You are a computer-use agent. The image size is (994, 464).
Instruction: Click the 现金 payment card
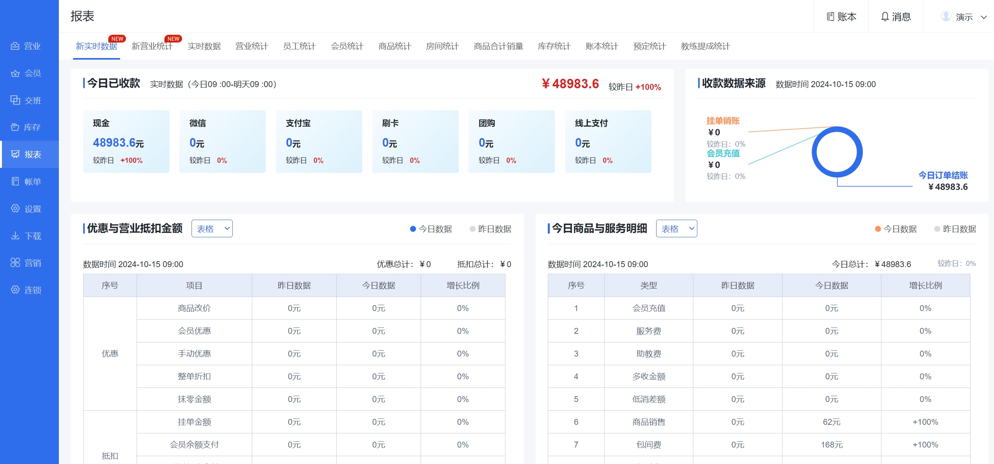(126, 142)
